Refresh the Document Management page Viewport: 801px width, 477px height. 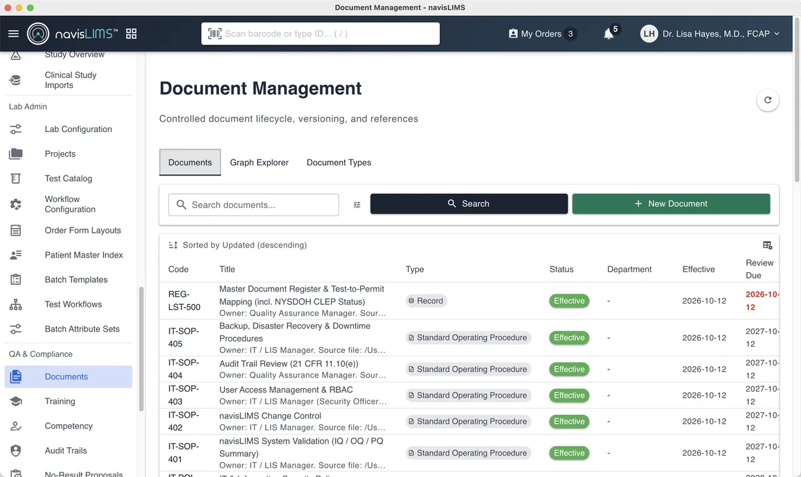pos(768,100)
